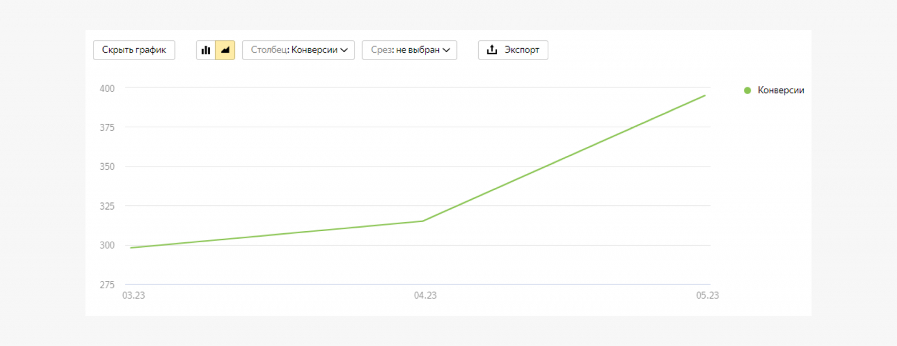Click the 04.23 x-axis label
The image size is (897, 346).
pyautogui.click(x=425, y=296)
